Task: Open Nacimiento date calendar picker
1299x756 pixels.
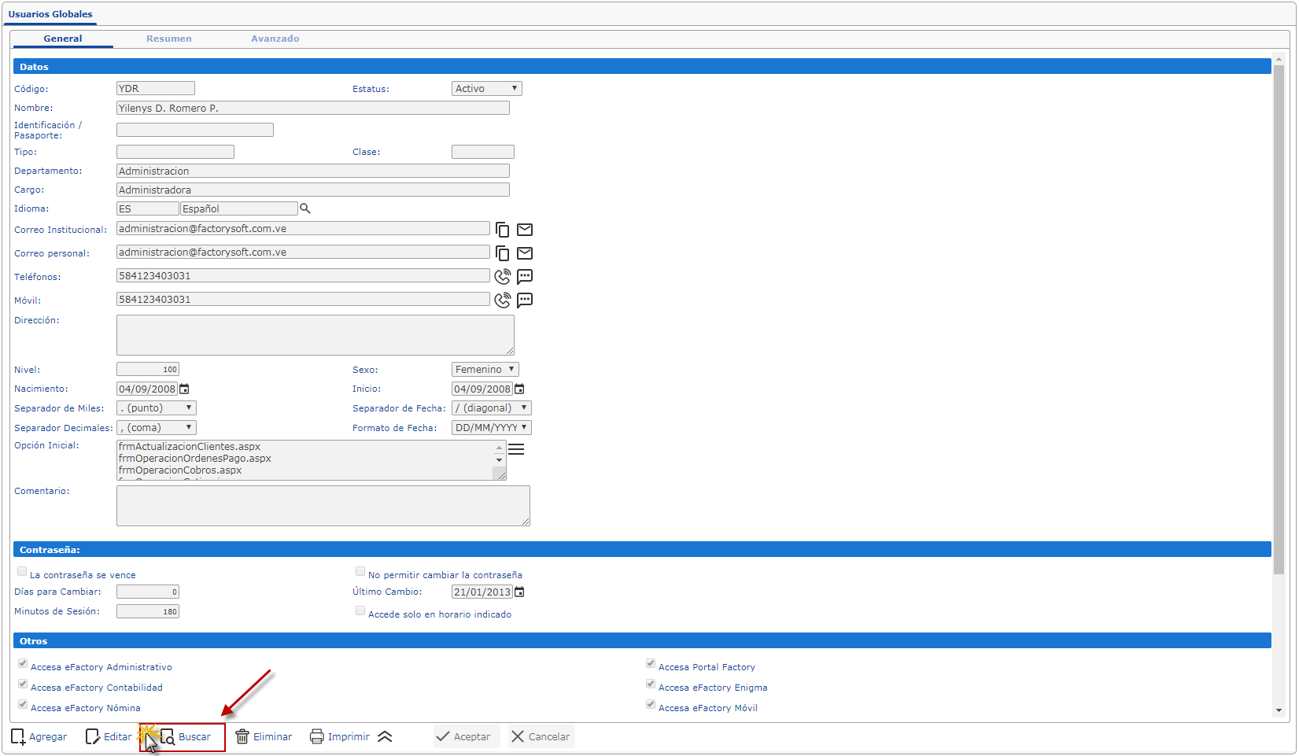Action: (185, 389)
